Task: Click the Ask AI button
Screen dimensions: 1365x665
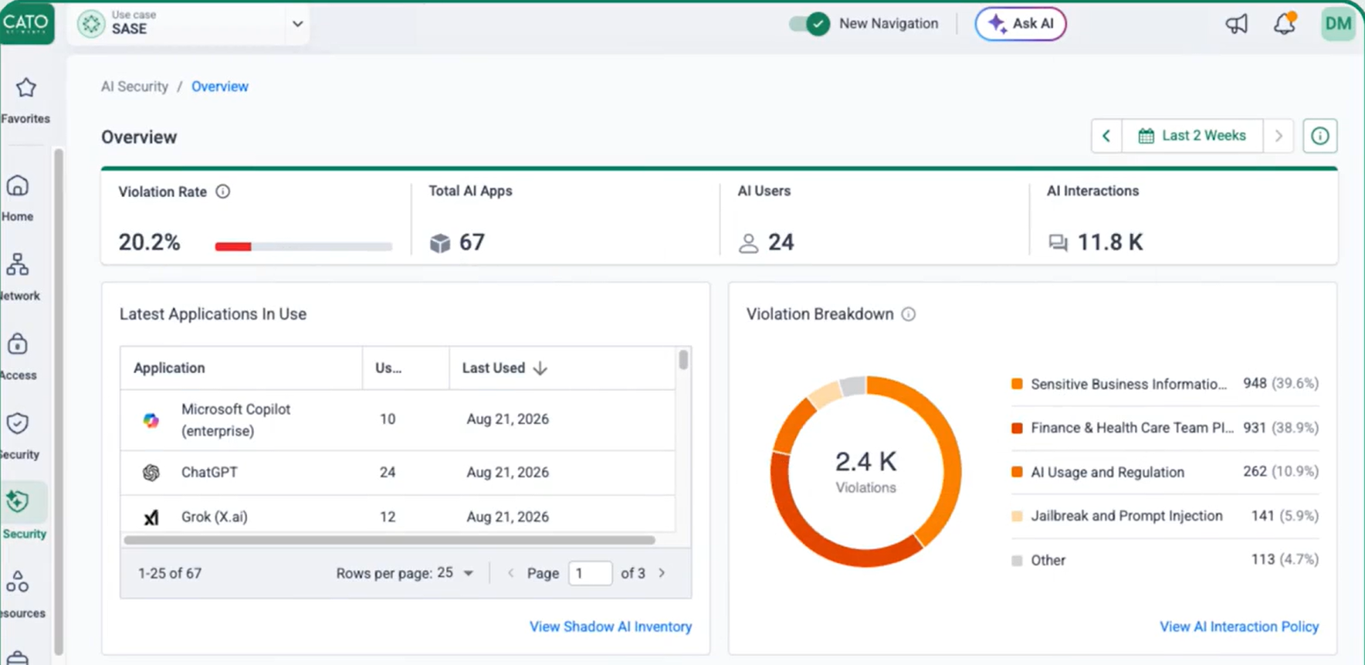Action: pos(1021,24)
